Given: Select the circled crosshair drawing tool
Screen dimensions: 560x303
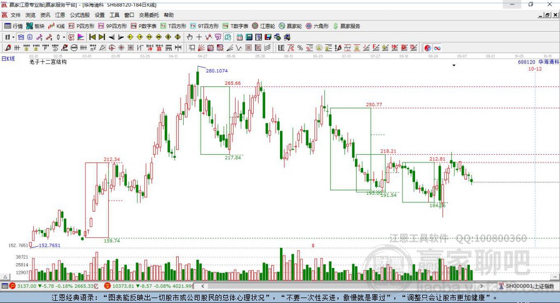Looking at the screenshot, I should [x=112, y=48].
